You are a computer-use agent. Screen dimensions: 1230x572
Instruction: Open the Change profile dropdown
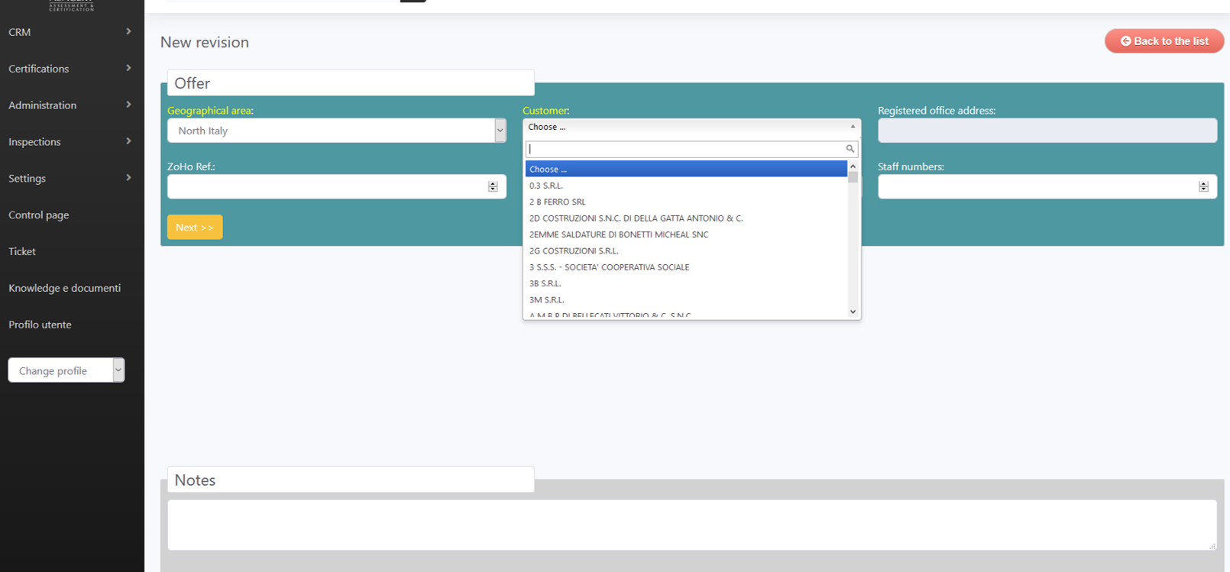click(x=66, y=370)
